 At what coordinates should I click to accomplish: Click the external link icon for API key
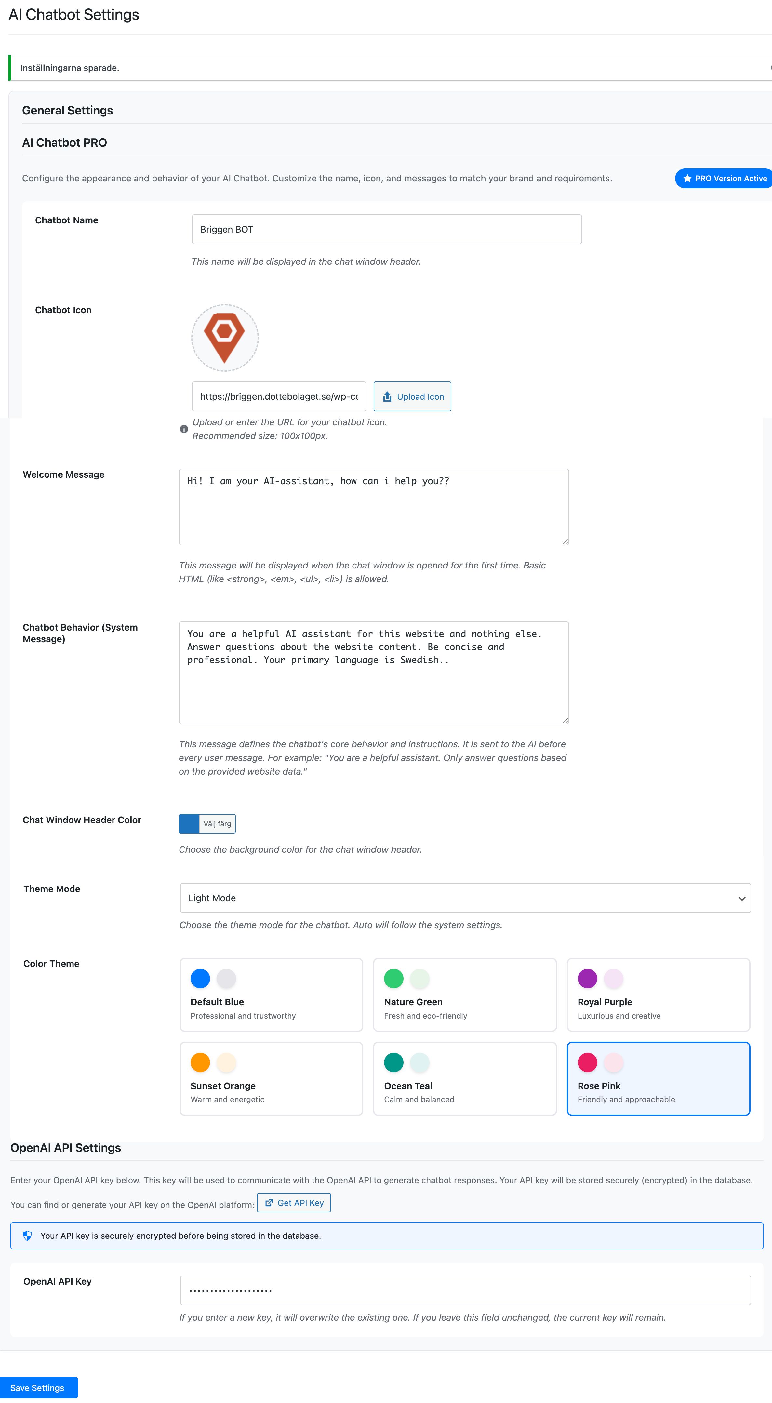[x=269, y=1203]
